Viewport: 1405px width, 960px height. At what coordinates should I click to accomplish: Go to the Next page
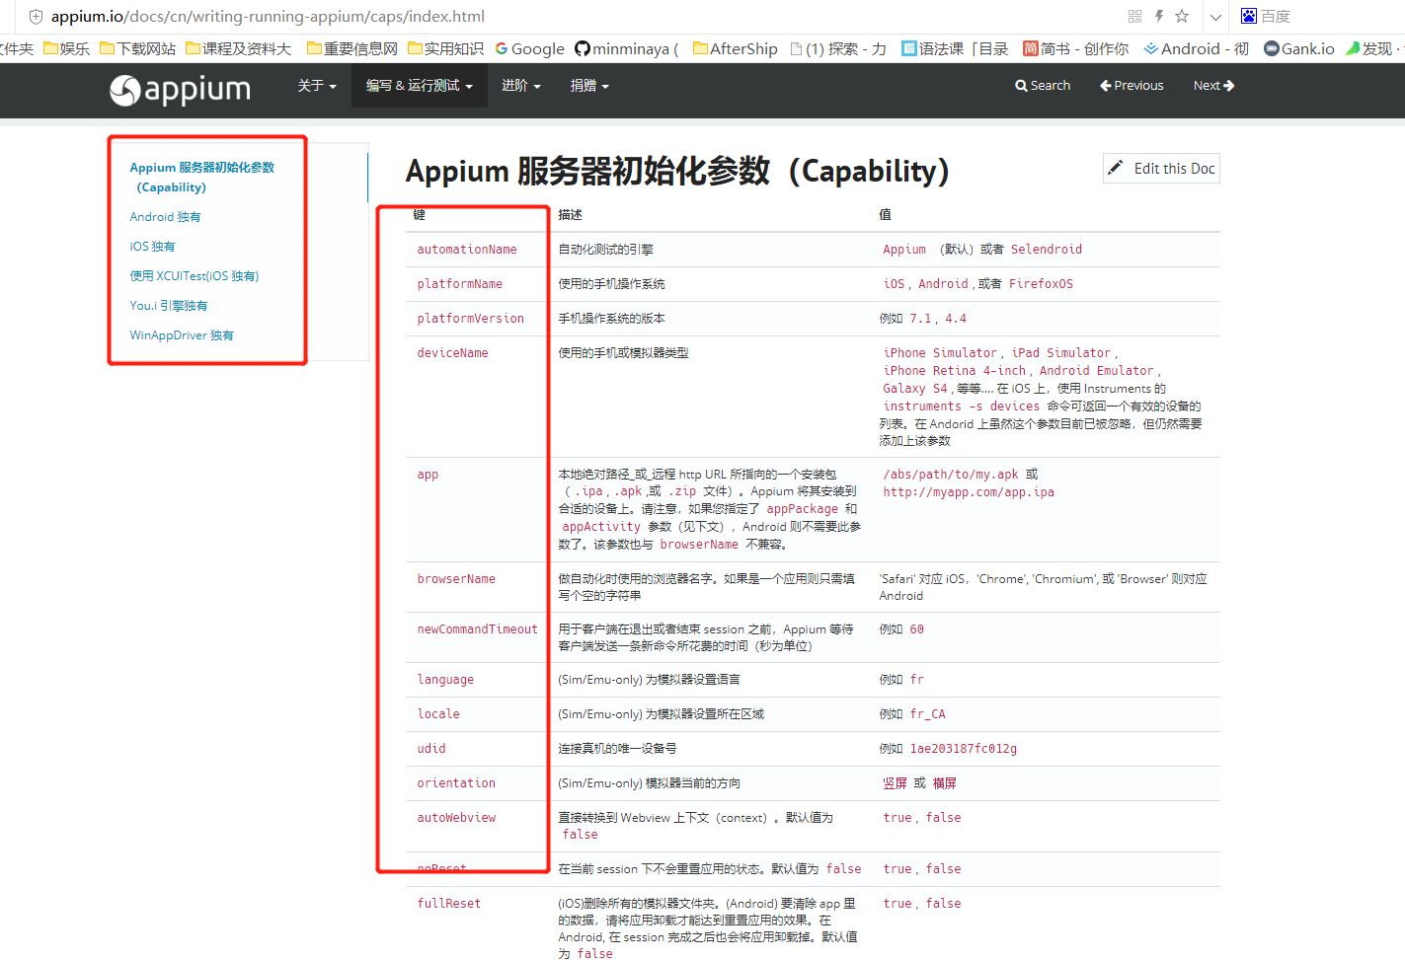[x=1212, y=86]
